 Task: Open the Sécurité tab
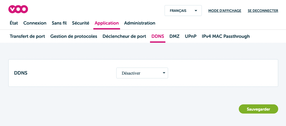tap(80, 23)
